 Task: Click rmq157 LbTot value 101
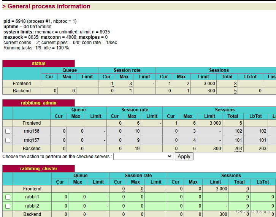coord(262,140)
